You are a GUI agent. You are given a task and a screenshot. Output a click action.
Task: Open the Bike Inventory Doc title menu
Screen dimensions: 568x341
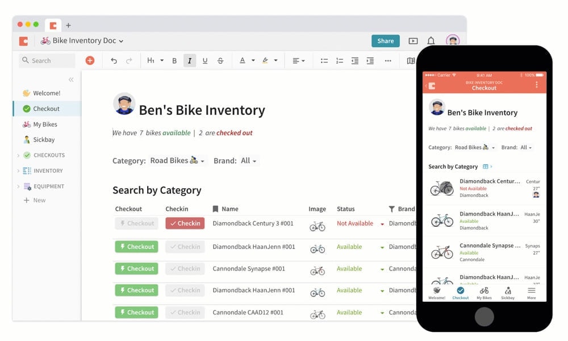82,40
